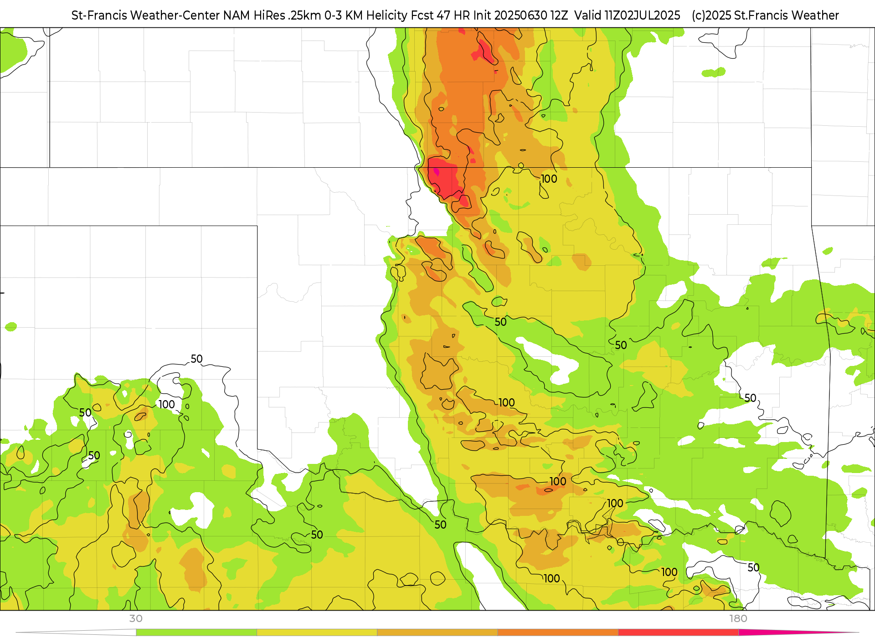The width and height of the screenshot is (875, 638).
Task: Click '(c)2025 St.Francis Weather' copyright text
Action: point(765,15)
